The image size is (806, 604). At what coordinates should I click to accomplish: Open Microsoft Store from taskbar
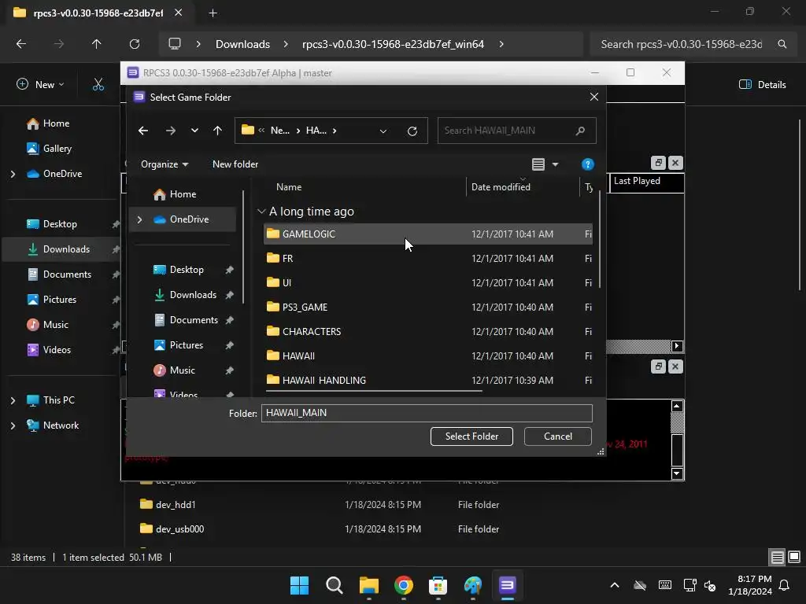(x=438, y=585)
